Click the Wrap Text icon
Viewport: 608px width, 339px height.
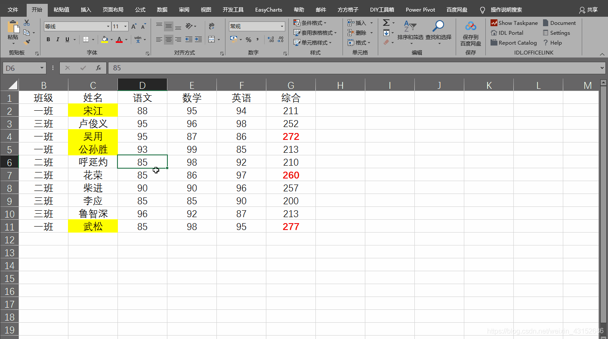click(212, 26)
